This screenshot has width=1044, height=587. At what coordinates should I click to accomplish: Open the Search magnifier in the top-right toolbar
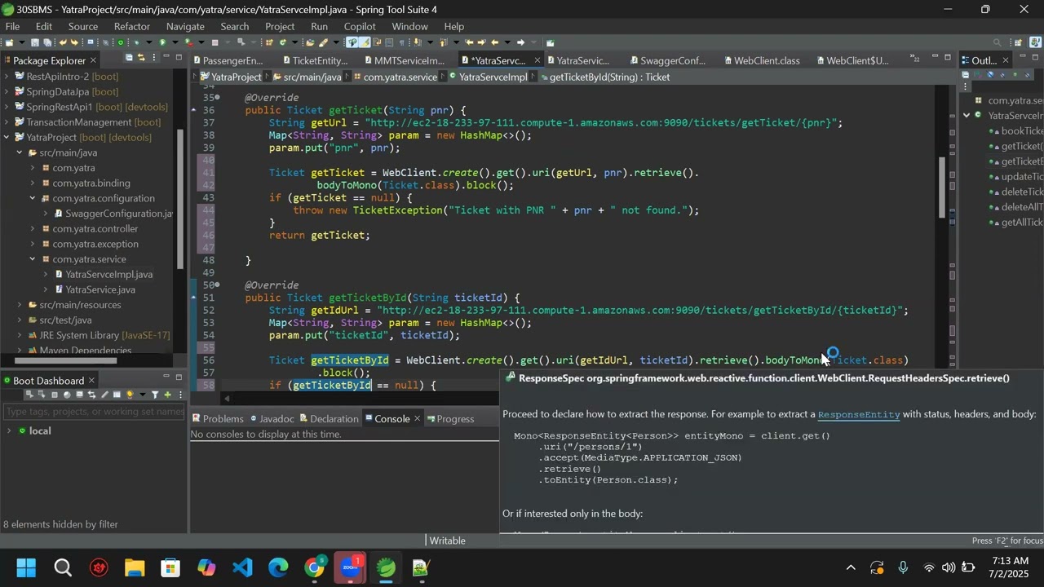997,42
